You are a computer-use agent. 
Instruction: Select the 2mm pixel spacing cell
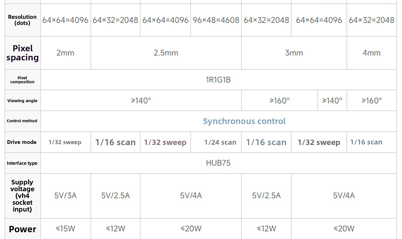(65, 53)
